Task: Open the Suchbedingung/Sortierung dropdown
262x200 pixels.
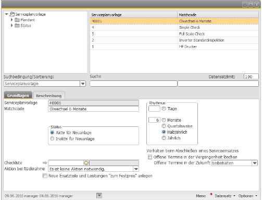Action: (83, 84)
